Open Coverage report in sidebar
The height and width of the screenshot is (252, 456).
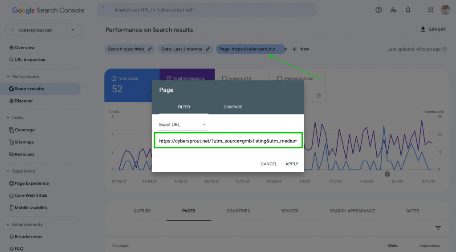pos(22,130)
